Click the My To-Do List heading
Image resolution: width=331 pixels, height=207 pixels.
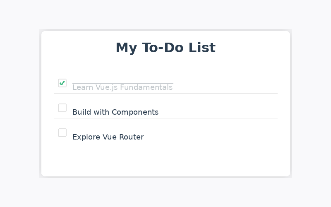tap(166, 48)
